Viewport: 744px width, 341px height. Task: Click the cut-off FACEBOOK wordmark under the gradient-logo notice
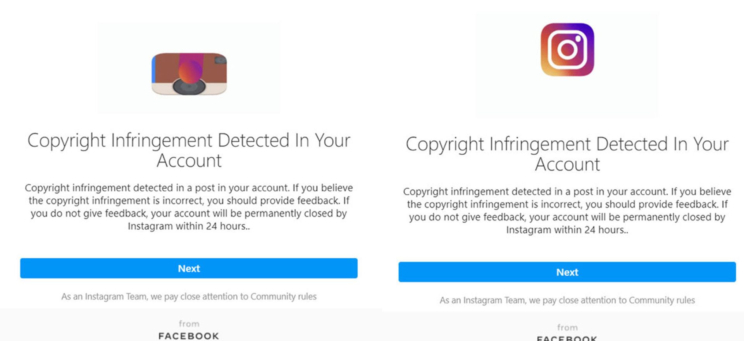(567, 338)
